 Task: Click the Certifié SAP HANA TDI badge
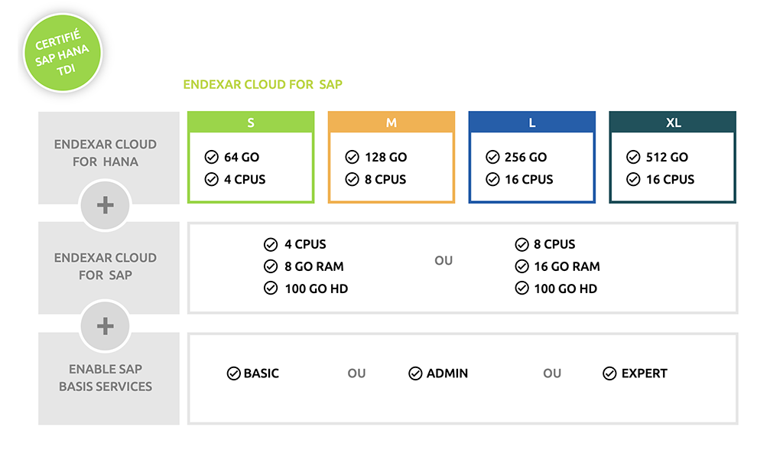(63, 53)
